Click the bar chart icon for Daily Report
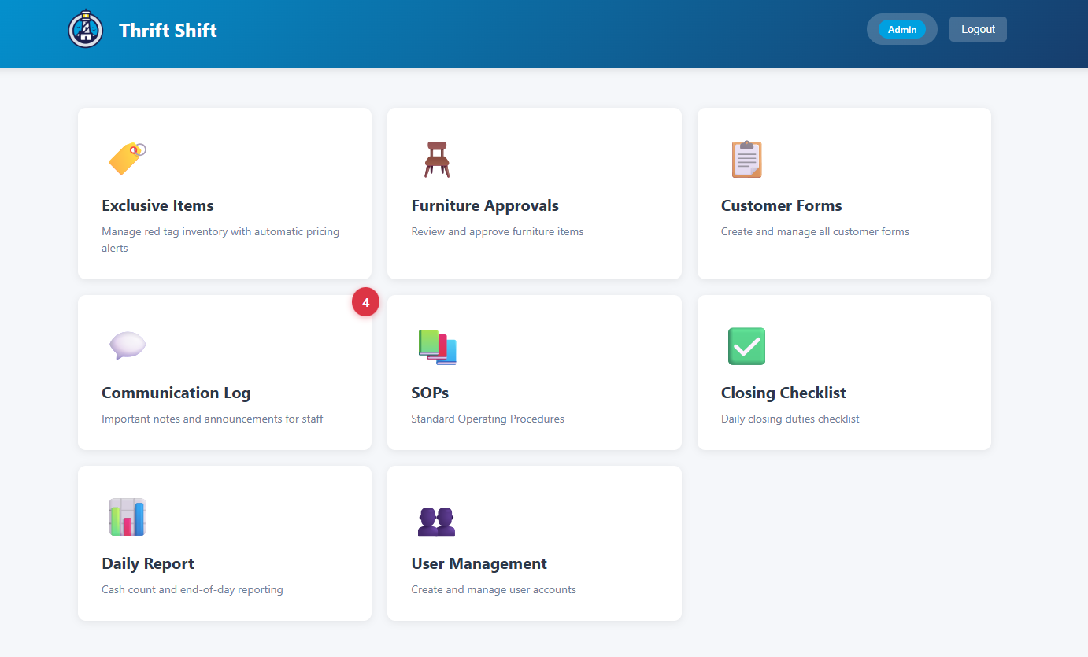The image size is (1088, 657). [x=127, y=517]
